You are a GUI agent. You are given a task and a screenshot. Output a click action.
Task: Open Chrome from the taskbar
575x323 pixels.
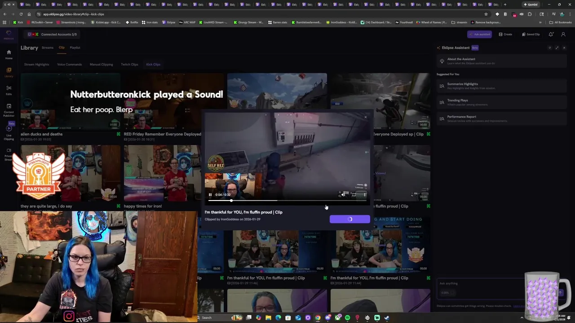tap(318, 318)
